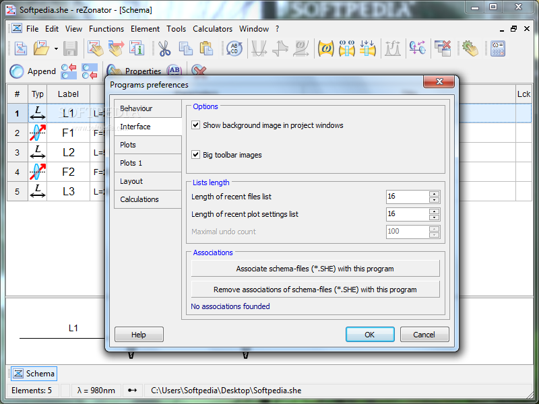Viewport: 539px width, 404px height.
Task: Expand the Open file dropdown arrow
Action: (56, 48)
